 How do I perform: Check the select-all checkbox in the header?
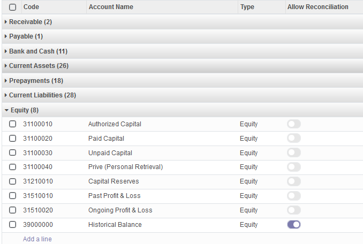tap(12, 7)
